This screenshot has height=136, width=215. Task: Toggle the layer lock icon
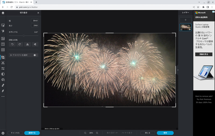tap(190, 29)
